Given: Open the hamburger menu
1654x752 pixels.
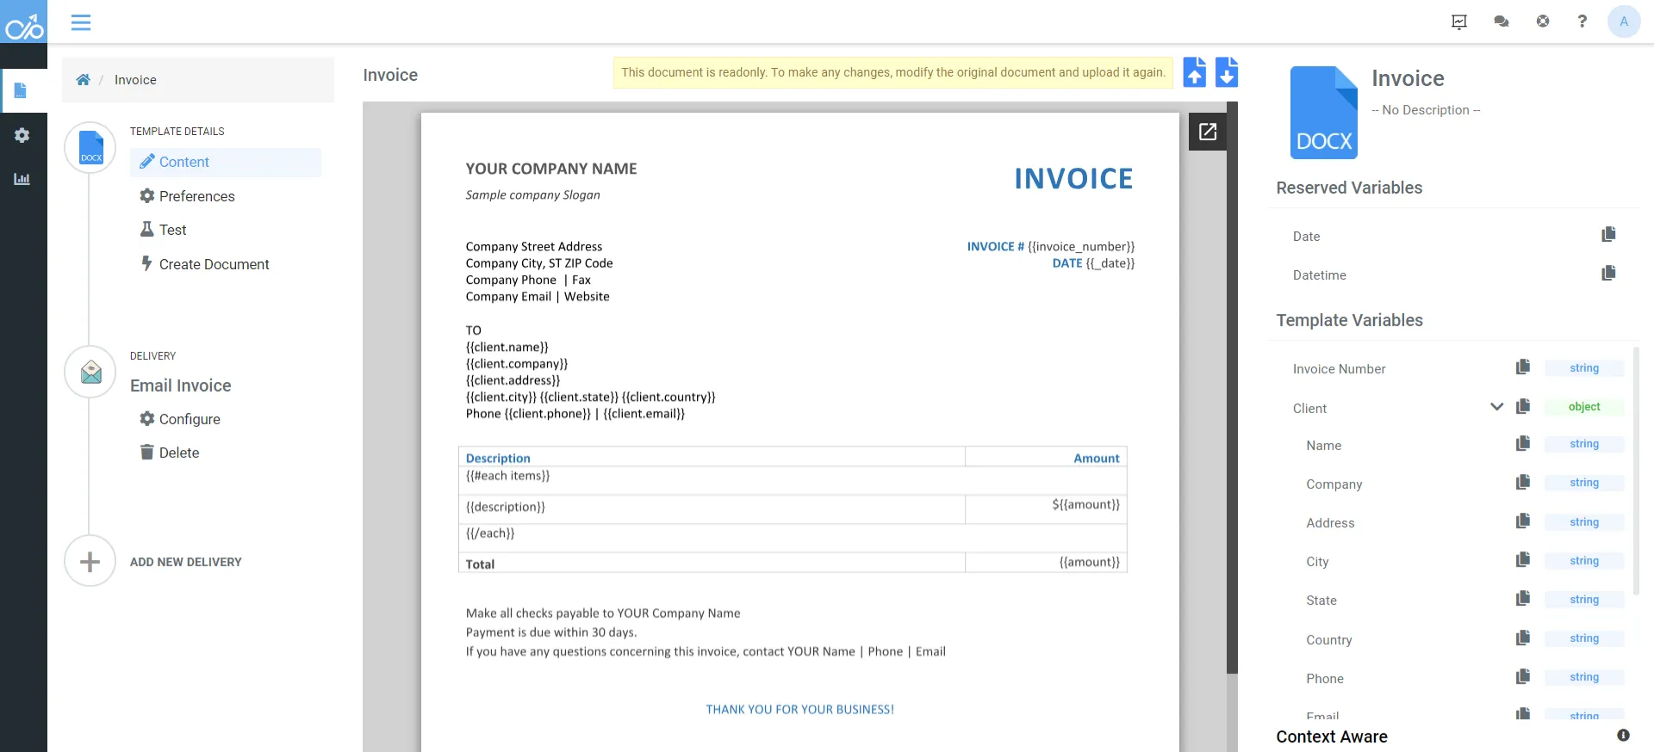Looking at the screenshot, I should tap(81, 22).
